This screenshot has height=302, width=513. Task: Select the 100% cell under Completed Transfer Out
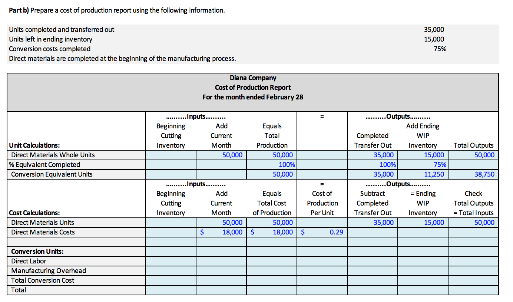point(373,165)
